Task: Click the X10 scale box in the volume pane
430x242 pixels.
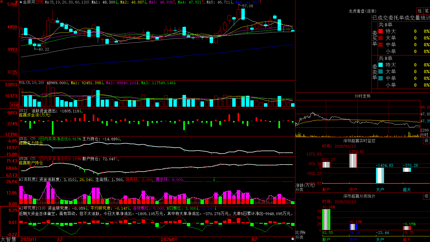Action: (x=14, y=105)
